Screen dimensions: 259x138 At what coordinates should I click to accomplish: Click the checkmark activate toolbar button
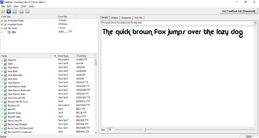(21, 11)
